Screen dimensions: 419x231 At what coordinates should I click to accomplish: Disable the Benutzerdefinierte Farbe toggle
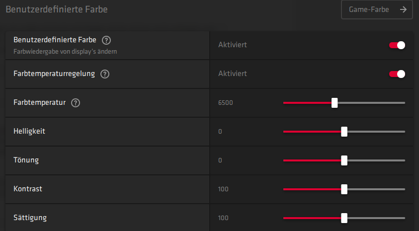click(397, 45)
